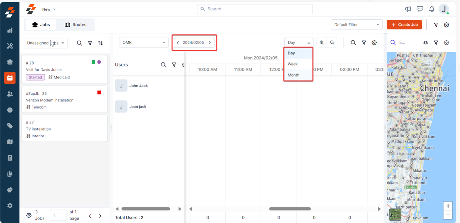The height and width of the screenshot is (223, 460).
Task: Select Month in the view list
Action: point(298,75)
